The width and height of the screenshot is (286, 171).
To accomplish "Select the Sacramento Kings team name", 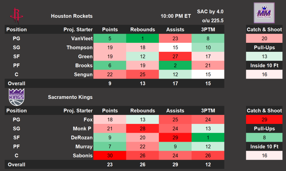I will coord(70,97).
